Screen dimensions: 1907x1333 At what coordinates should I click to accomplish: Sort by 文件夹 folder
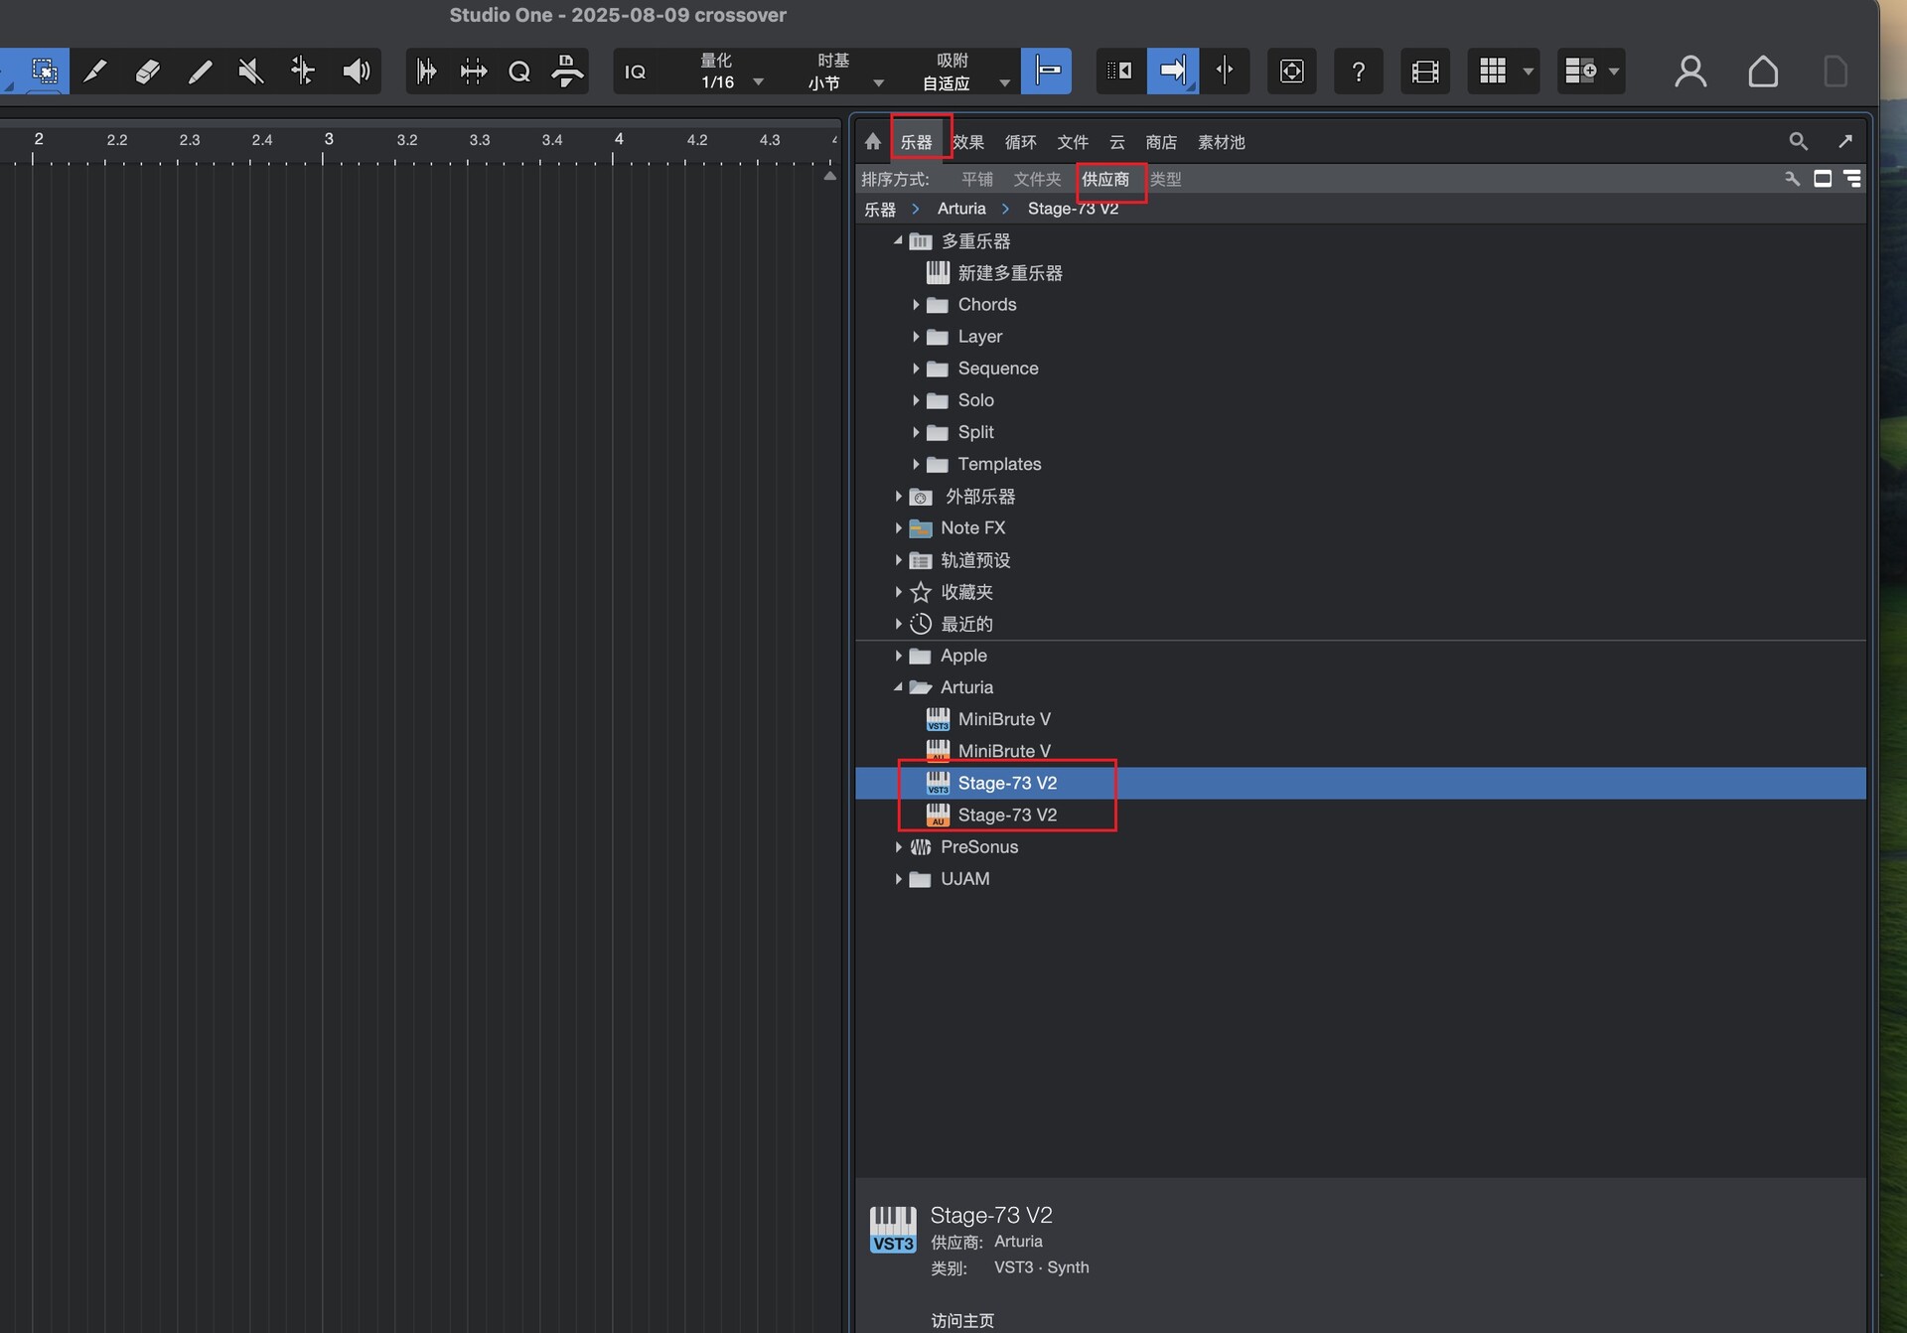pos(1037,179)
